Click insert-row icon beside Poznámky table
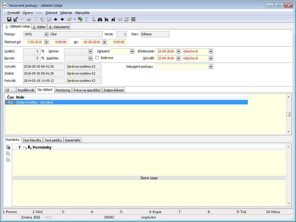This screenshot has width=296, height=222. (8, 147)
